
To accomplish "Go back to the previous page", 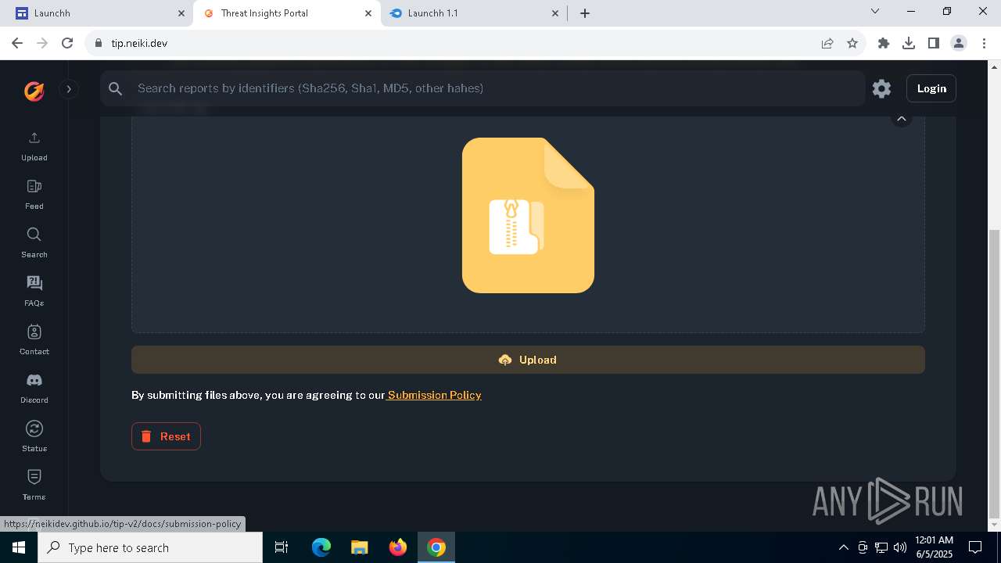I will (17, 43).
